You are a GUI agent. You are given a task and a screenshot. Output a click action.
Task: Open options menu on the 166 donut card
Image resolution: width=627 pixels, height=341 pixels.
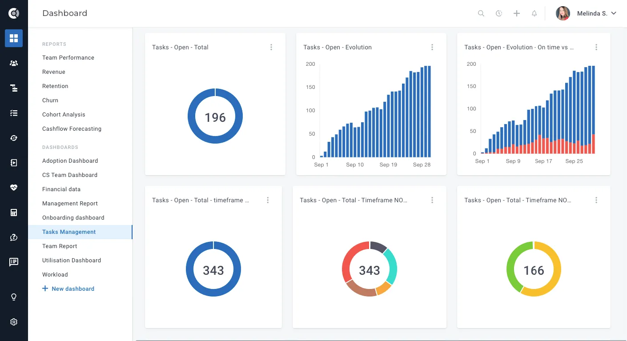[596, 200]
